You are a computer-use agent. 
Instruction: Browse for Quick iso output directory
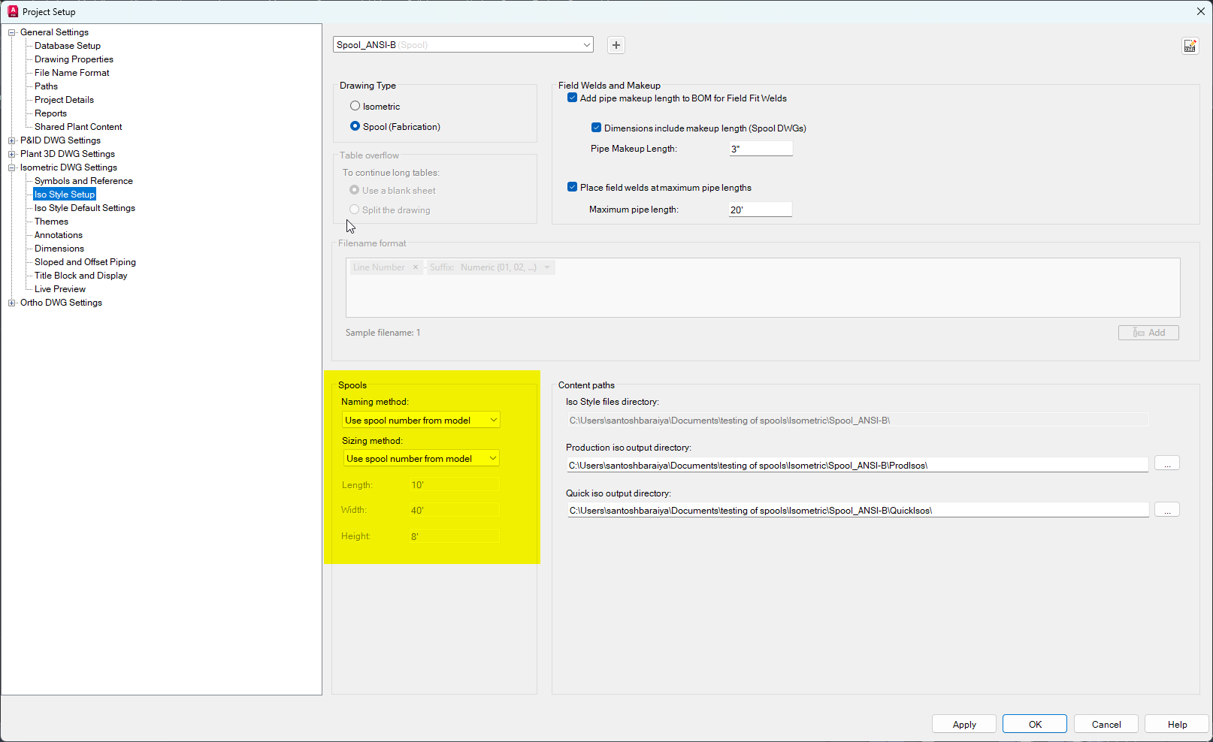coord(1166,509)
